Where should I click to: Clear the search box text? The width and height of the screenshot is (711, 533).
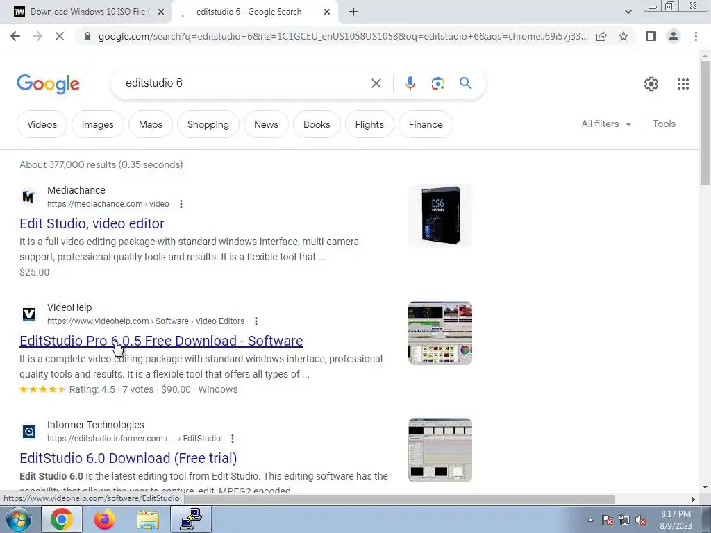coord(376,83)
